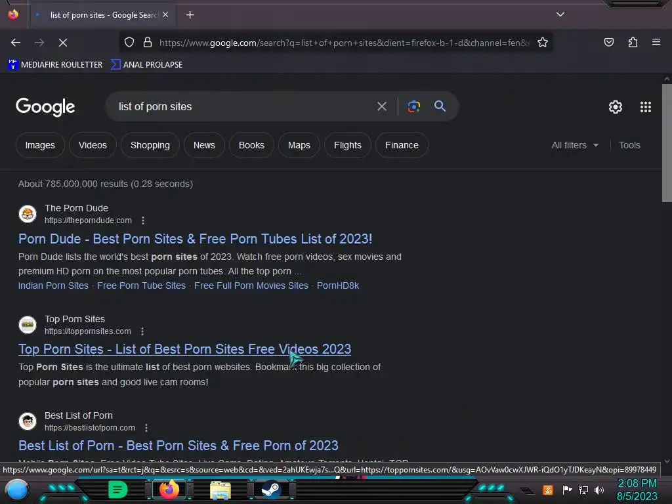Save page to Pocket icon
The height and width of the screenshot is (504, 672).
coord(608,42)
